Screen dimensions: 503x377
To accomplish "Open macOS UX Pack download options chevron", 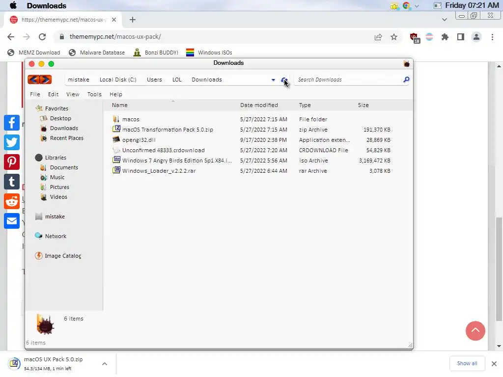I will pos(105,364).
